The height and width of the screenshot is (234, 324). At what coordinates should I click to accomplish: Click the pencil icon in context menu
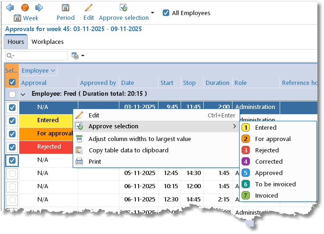(x=79, y=115)
